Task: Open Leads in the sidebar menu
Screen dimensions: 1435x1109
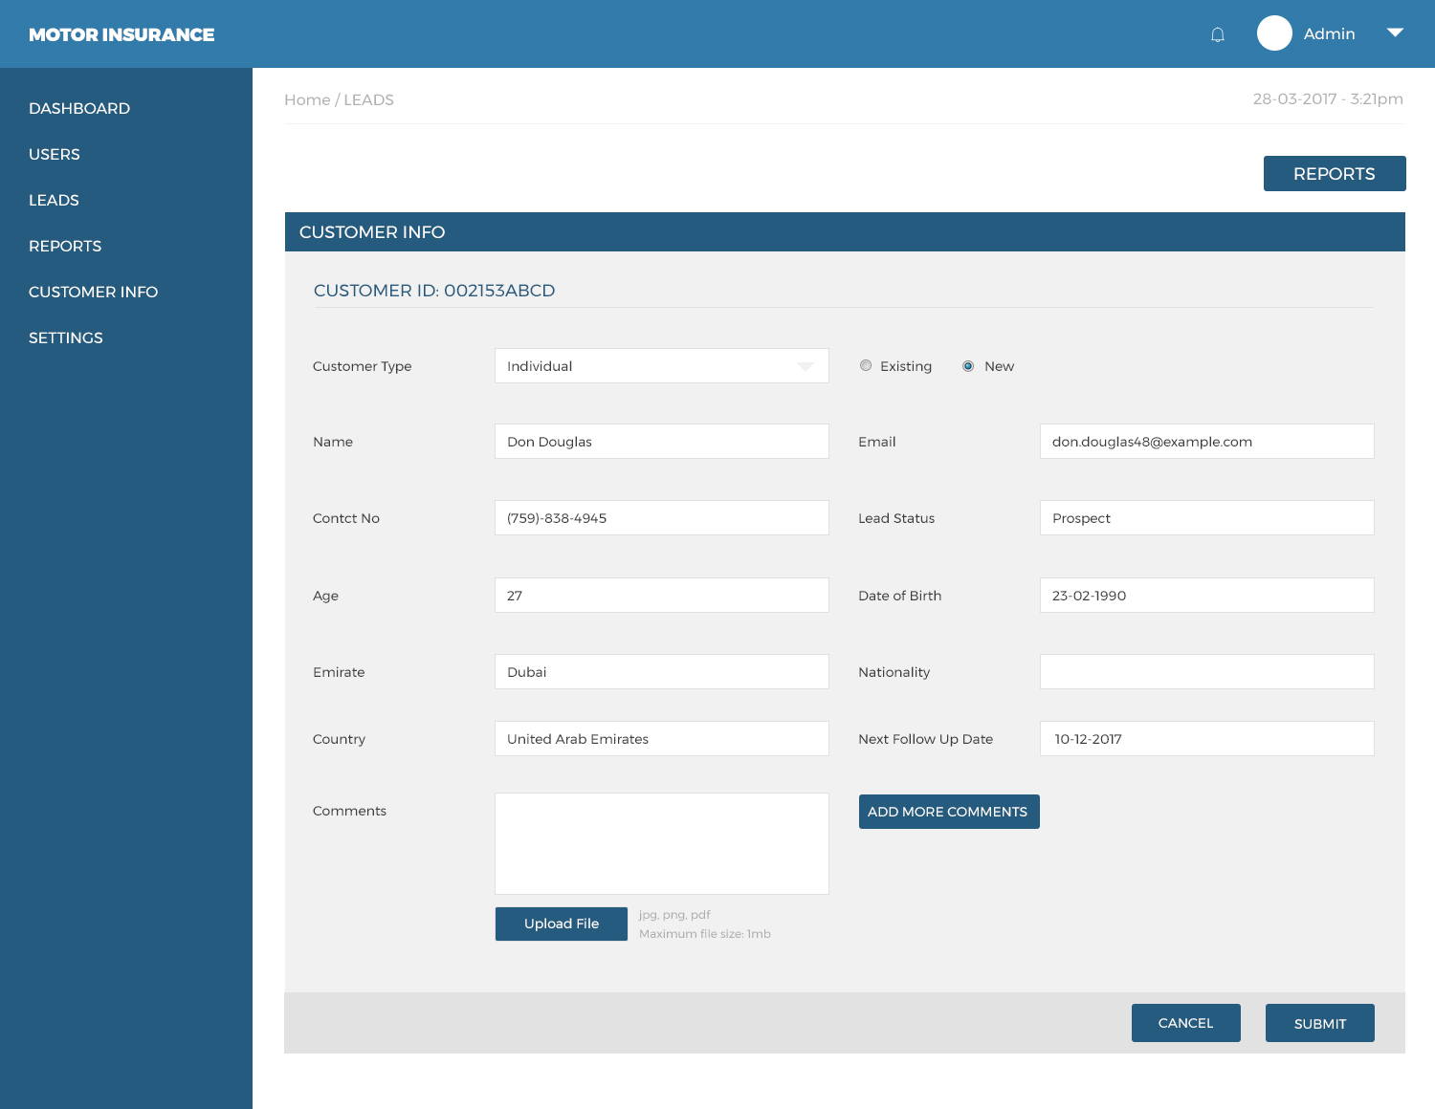Action: (x=54, y=200)
